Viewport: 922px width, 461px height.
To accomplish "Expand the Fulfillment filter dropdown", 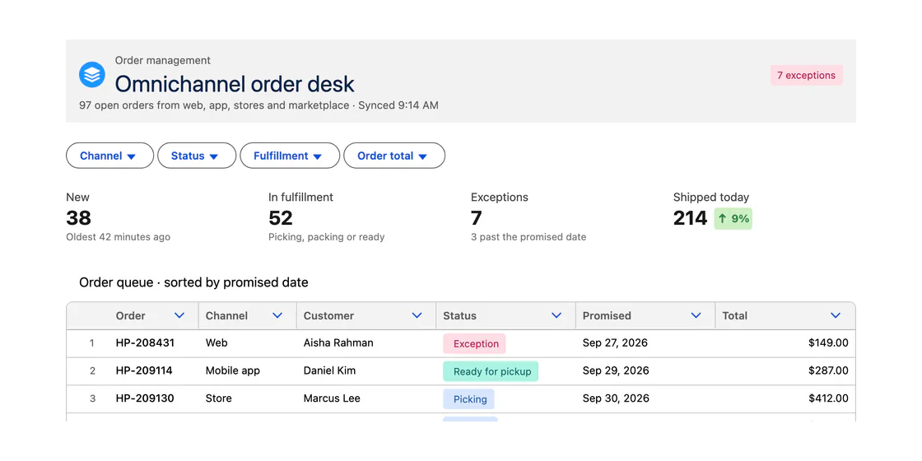I will (289, 156).
